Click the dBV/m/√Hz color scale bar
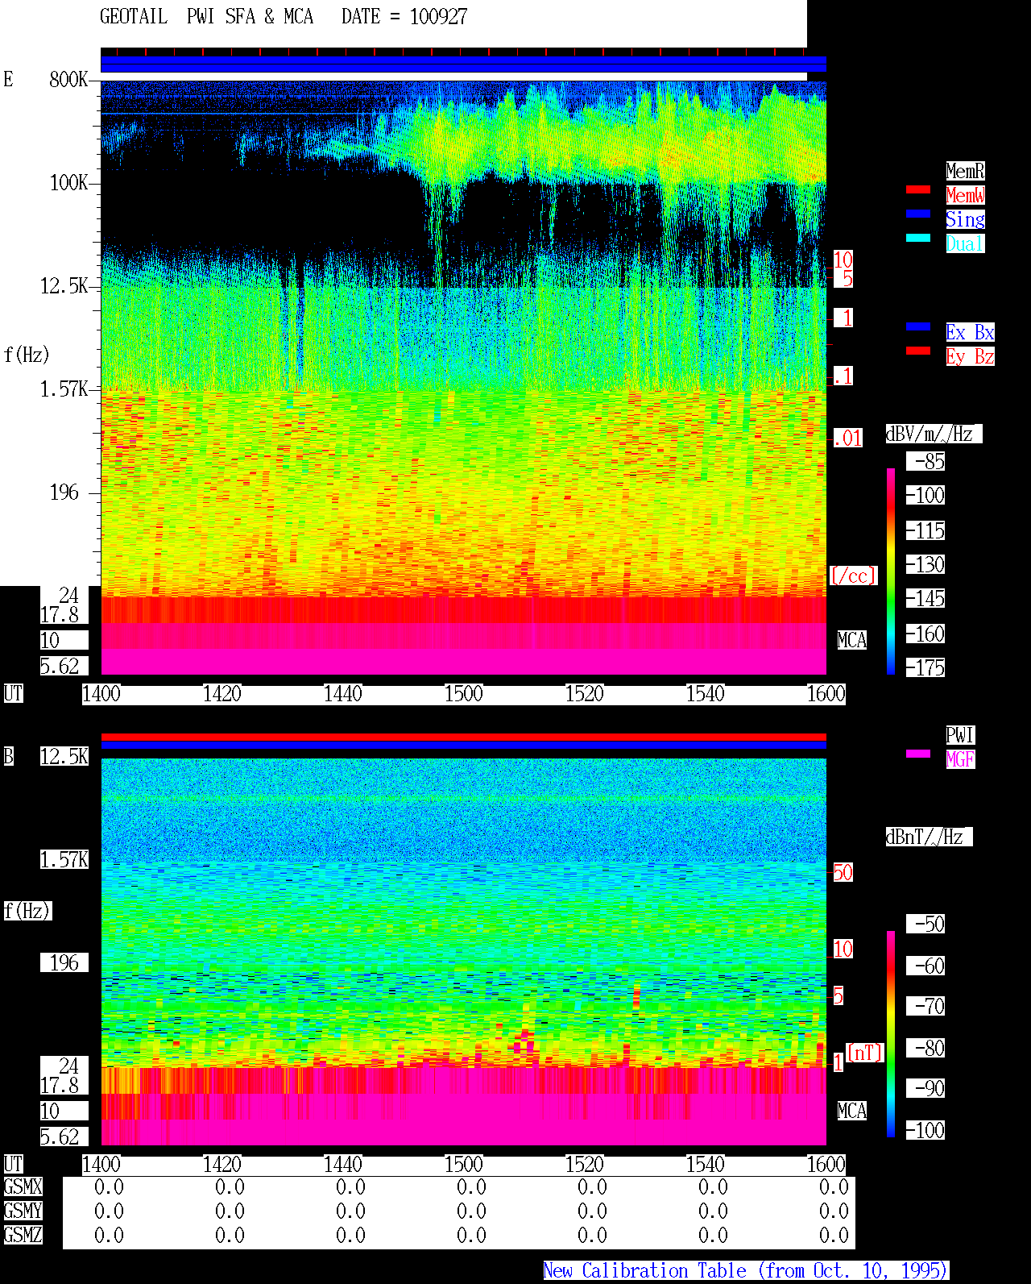The image size is (1031, 1284). click(891, 571)
